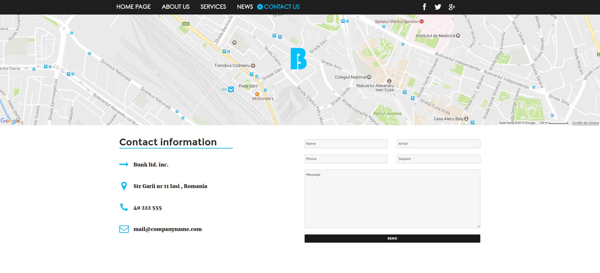600x273 pixels.
Task: Click the mail@companyname.com address
Action: [x=167, y=229]
